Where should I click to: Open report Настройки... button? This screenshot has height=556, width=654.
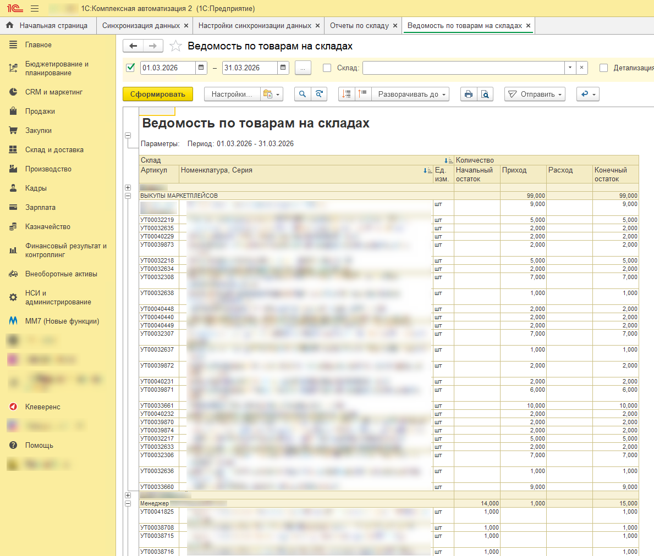click(x=232, y=94)
